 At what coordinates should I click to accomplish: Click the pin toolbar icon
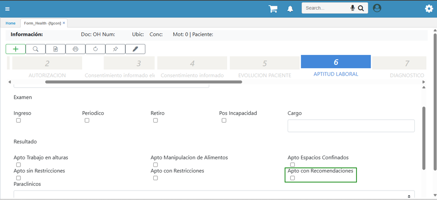point(115,49)
